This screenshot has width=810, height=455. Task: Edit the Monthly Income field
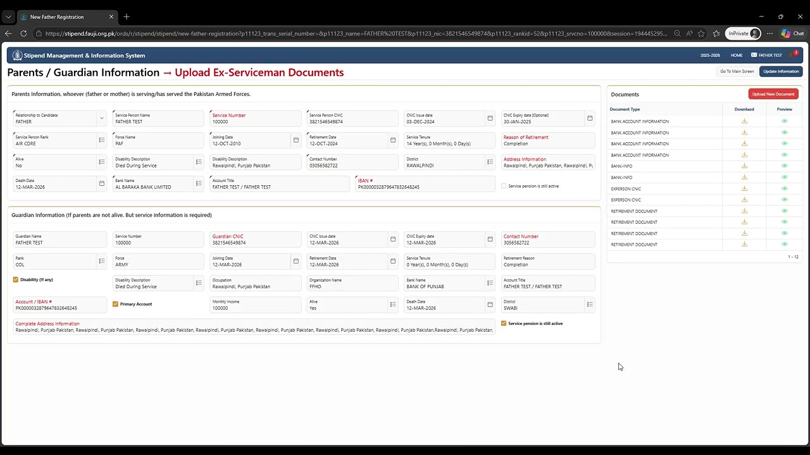[255, 305]
